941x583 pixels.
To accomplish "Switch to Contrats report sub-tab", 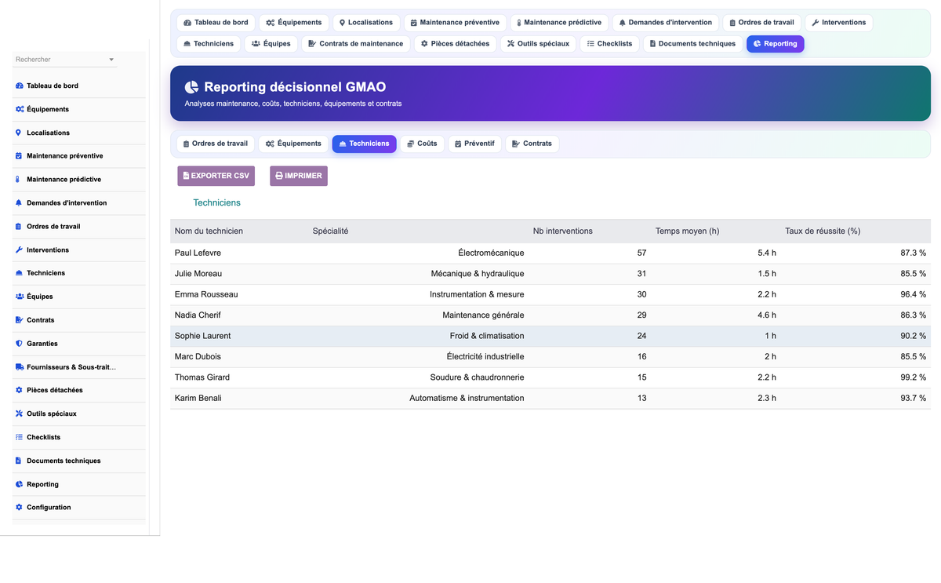I will click(532, 144).
